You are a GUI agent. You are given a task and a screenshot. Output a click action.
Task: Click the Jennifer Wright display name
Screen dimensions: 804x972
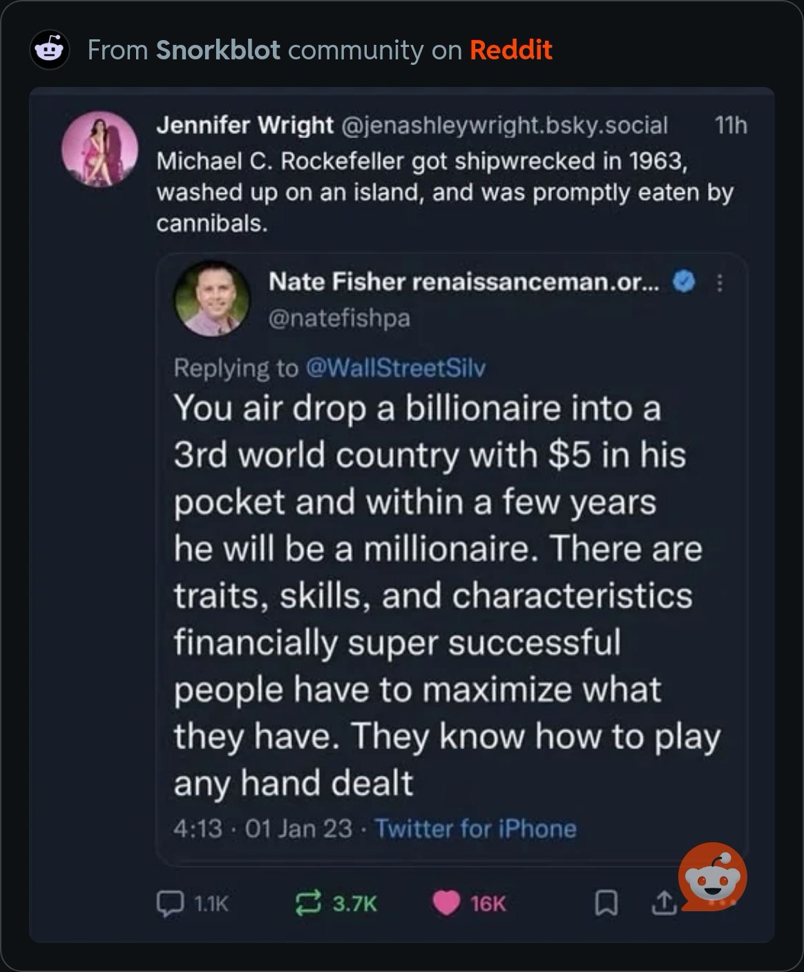tap(245, 126)
